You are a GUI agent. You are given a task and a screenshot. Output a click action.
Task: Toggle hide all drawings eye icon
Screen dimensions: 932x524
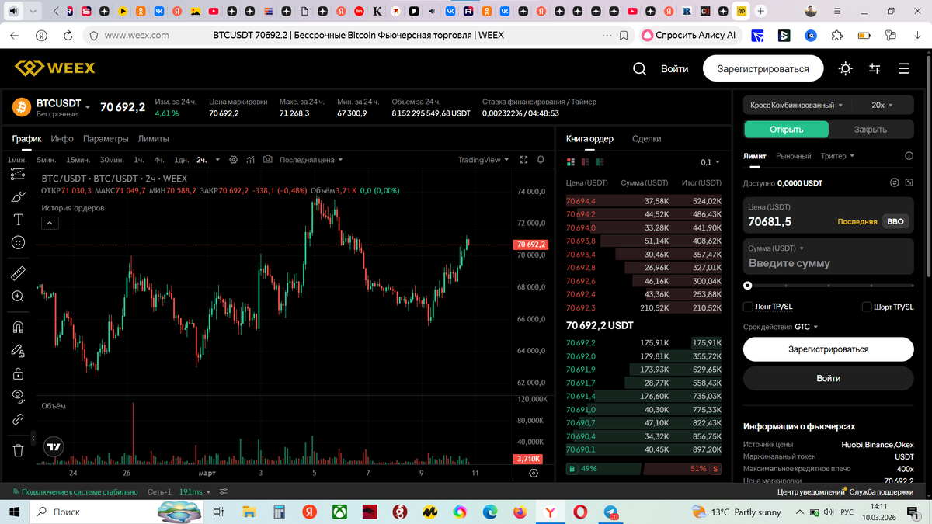tap(19, 396)
